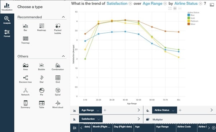Select the Heatmap visualization type
This screenshot has height=132, width=216.
pos(42,27)
